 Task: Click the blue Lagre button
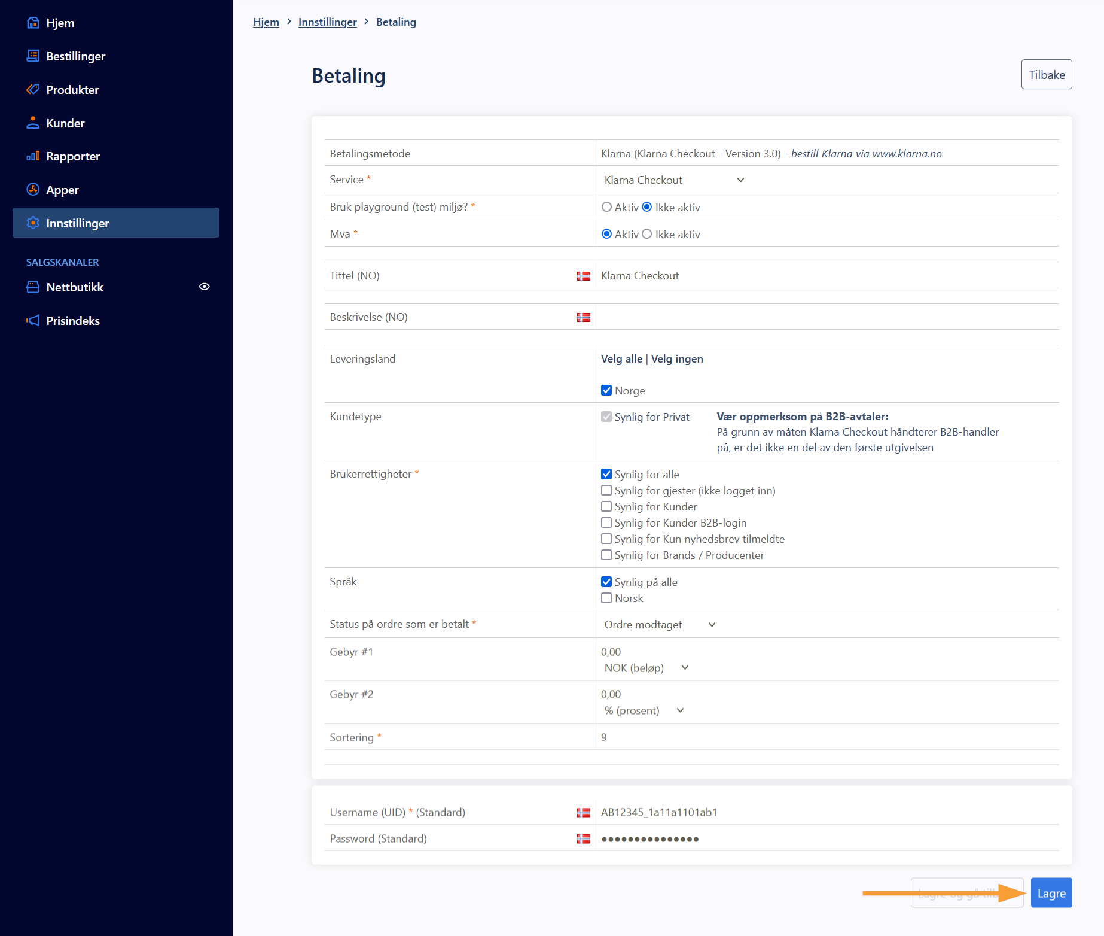pos(1051,893)
